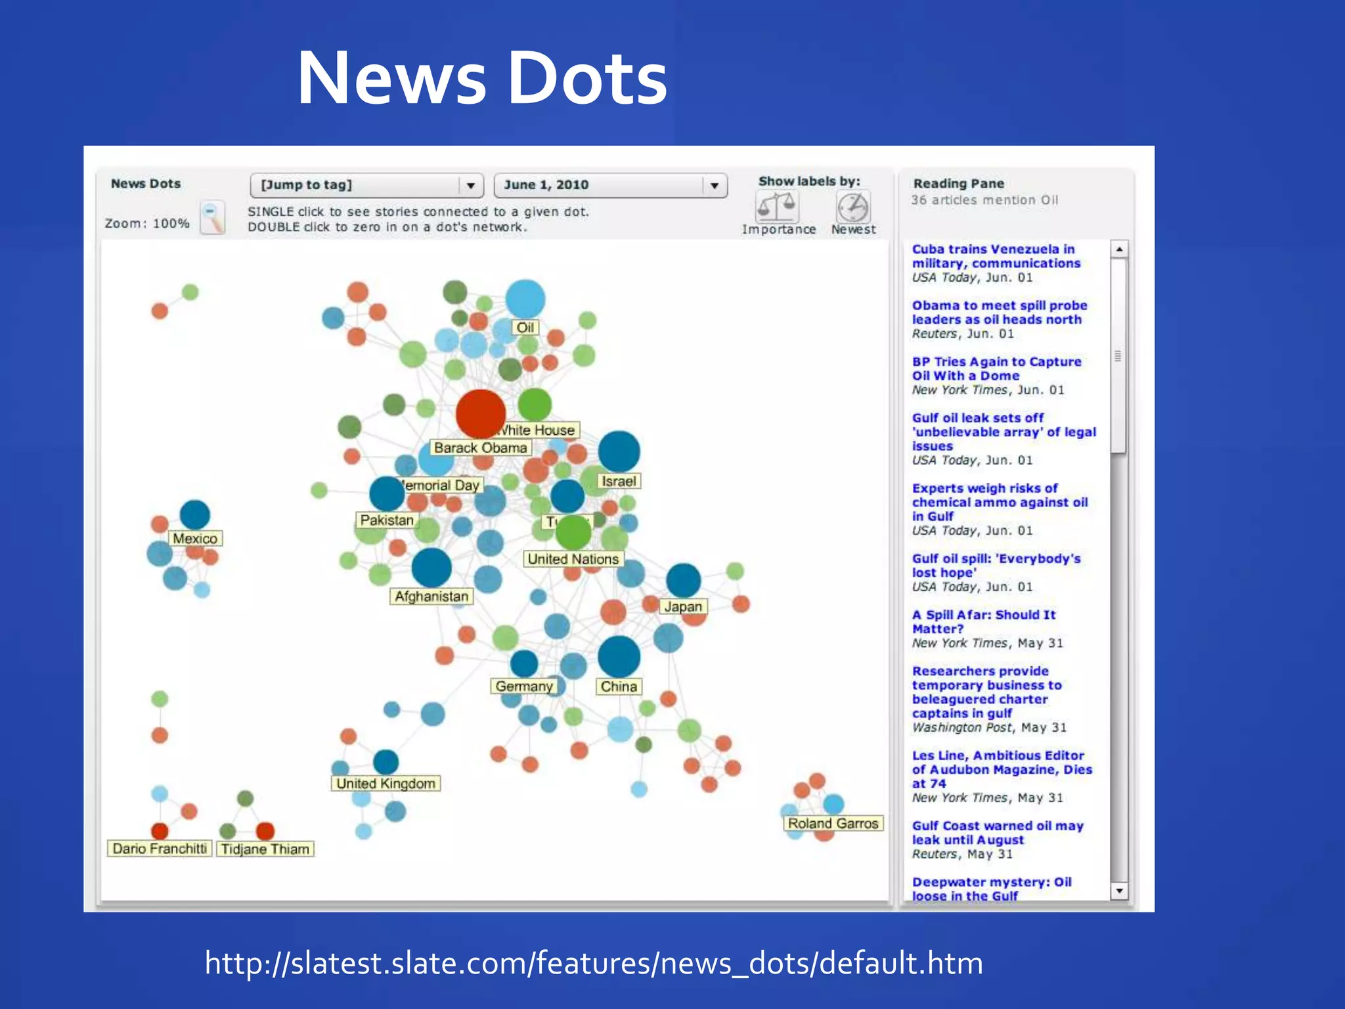This screenshot has width=1345, height=1009.
Task: Select the Israel dot
Action: 619,452
